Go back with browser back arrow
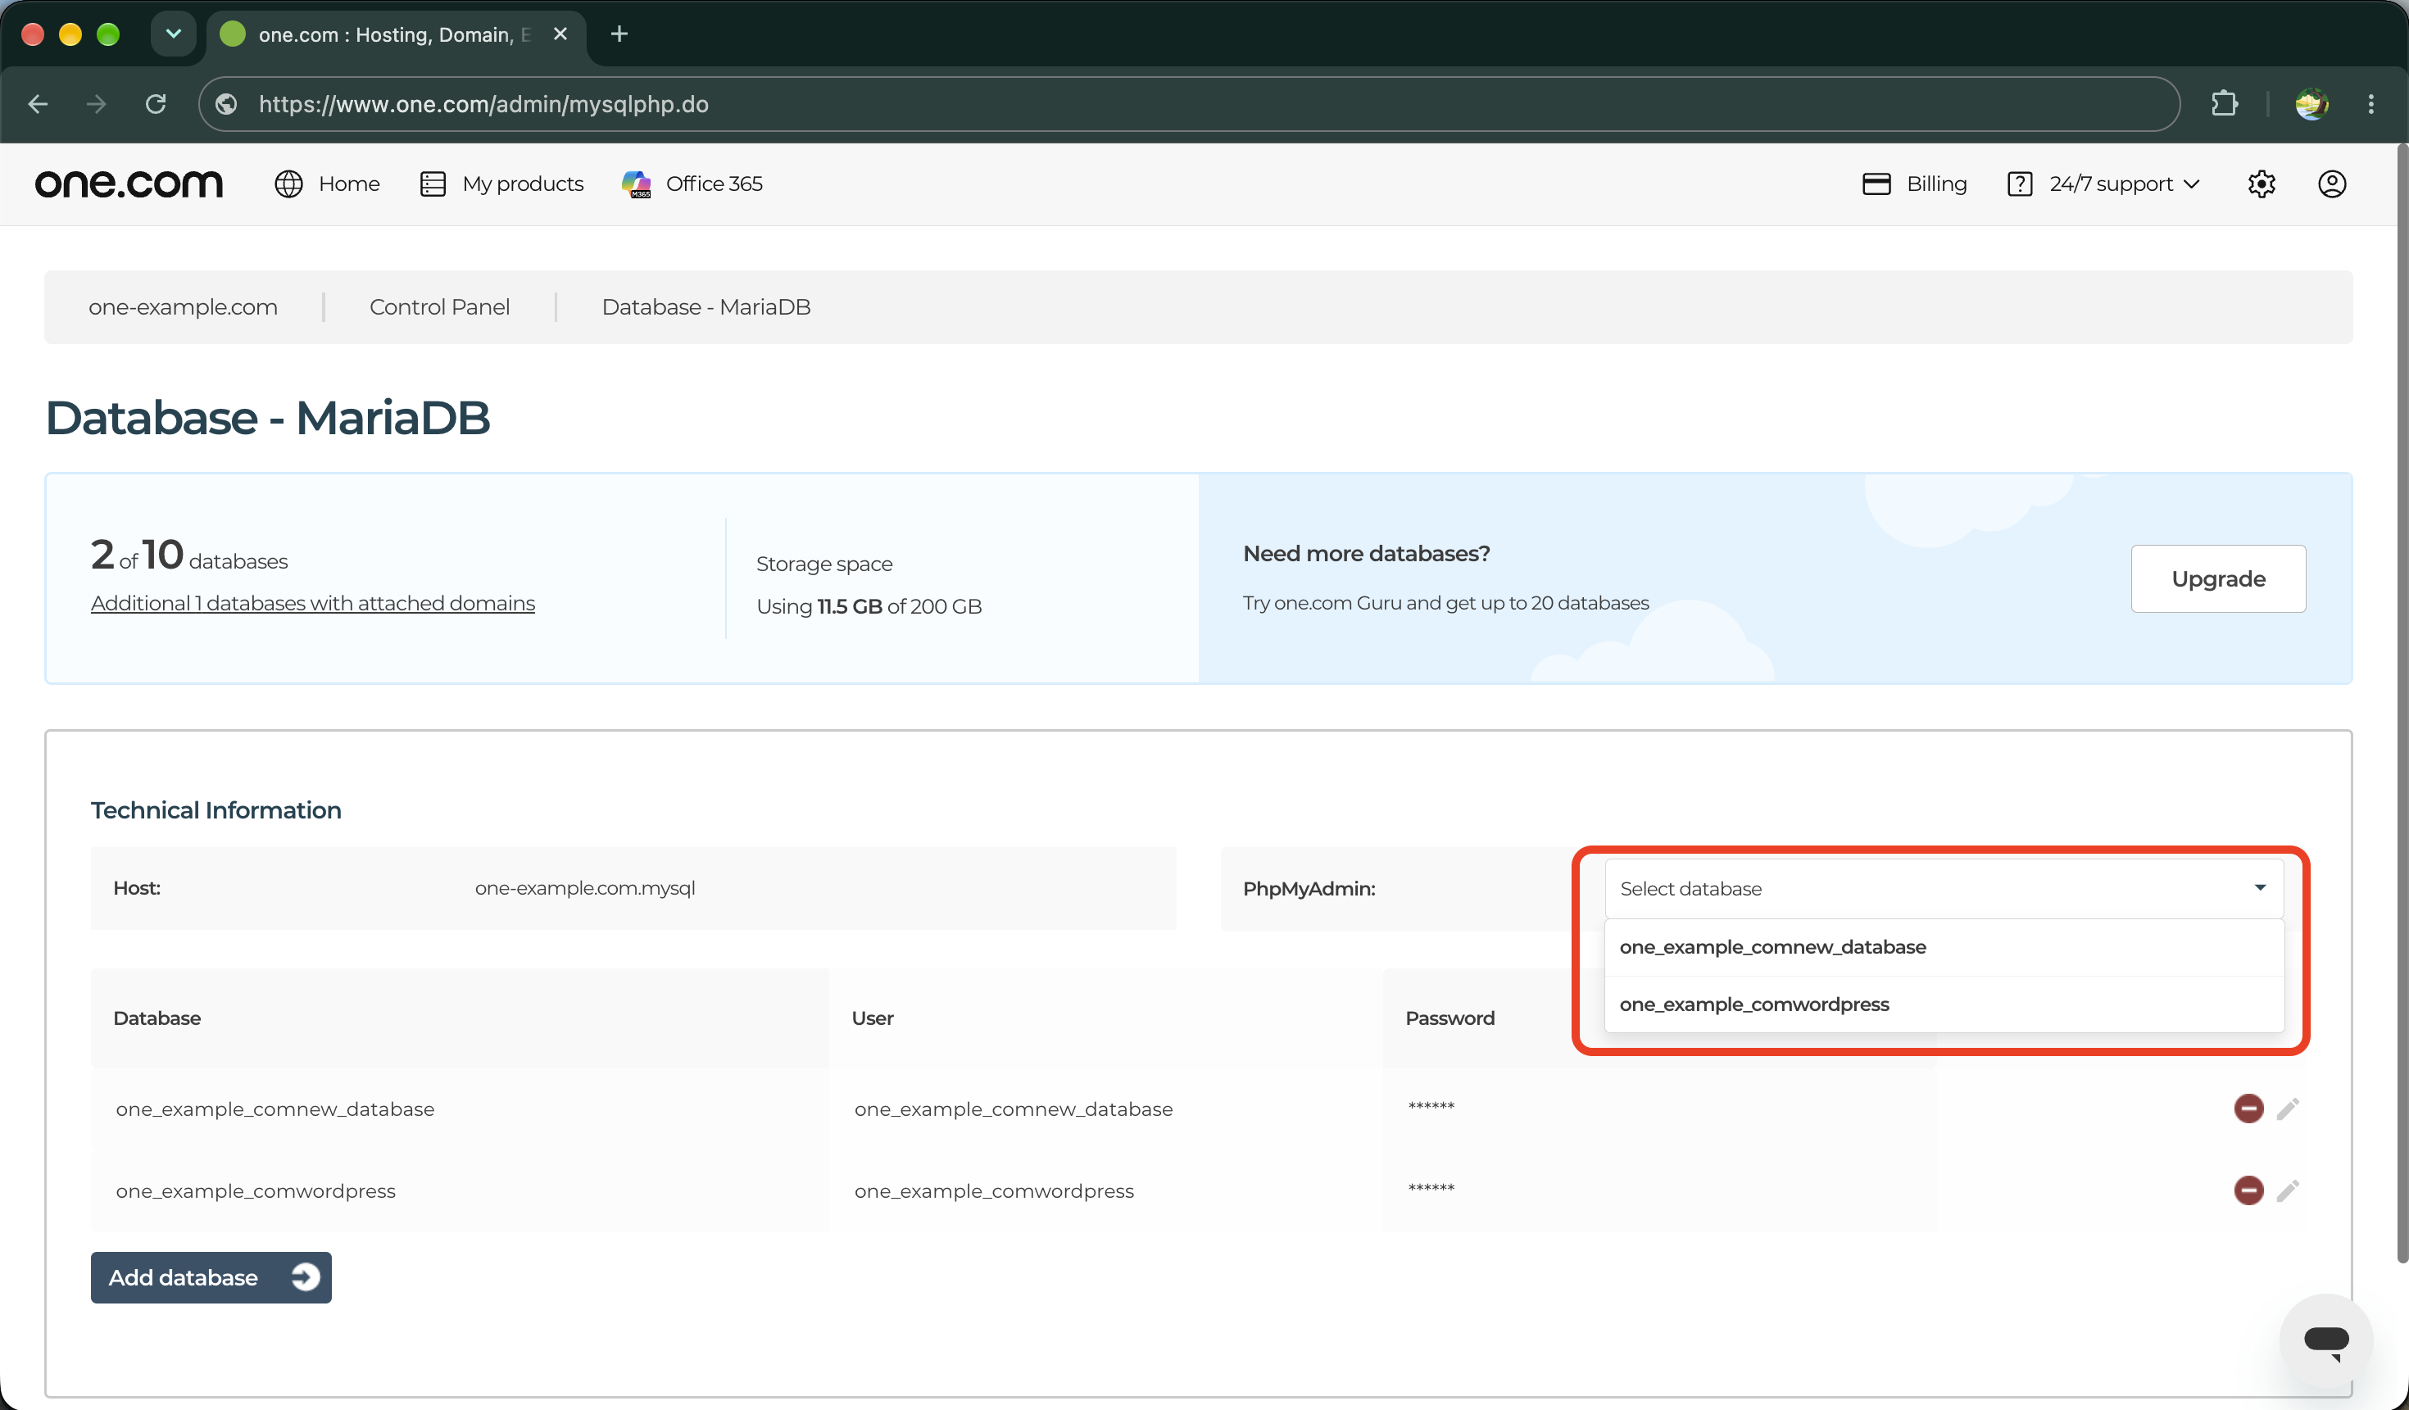 pos(39,104)
